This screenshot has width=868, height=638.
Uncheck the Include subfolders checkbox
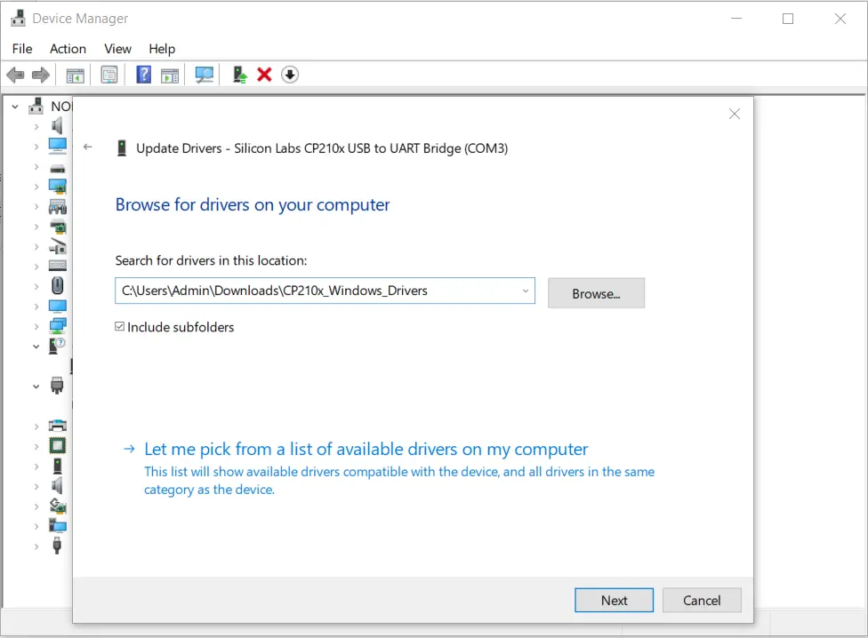(119, 327)
